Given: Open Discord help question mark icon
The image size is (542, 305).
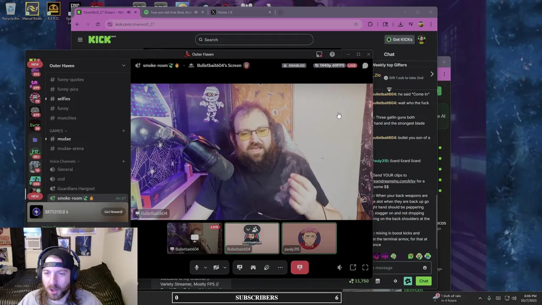Looking at the screenshot, I should pyautogui.click(x=332, y=54).
